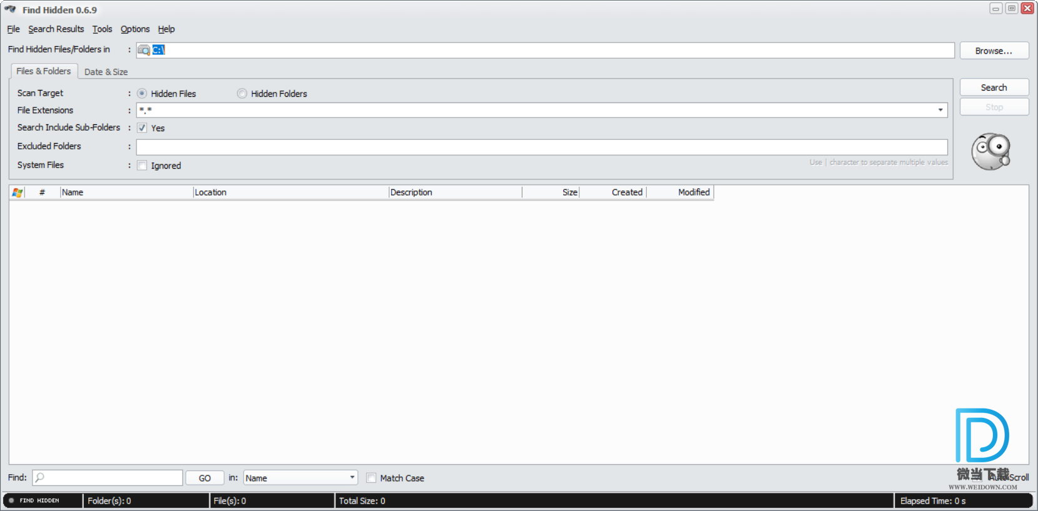Click 'File(s): 0' in status bar
Viewport: 1038px width, 511px height.
coord(230,501)
